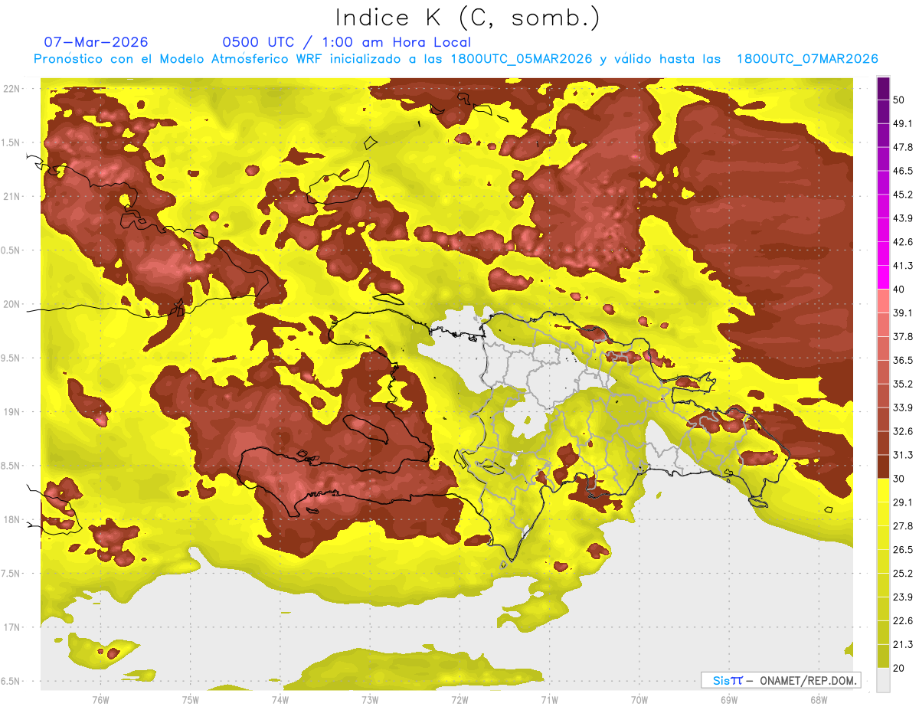Click the colorbar label "29.1"
Screen dimensions: 919x710
point(903,502)
